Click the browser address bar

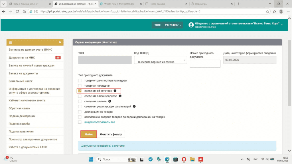(x=149, y=11)
